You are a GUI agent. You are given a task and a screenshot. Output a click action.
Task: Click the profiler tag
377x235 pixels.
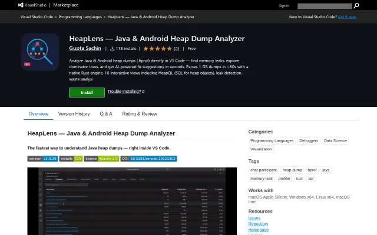(284, 179)
